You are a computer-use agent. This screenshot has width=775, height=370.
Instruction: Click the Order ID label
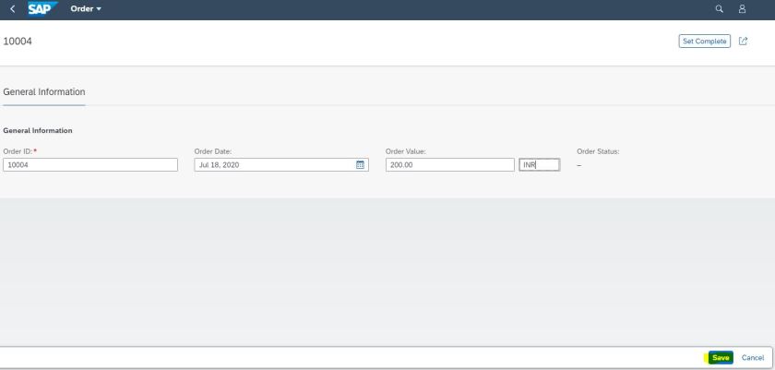(18, 151)
